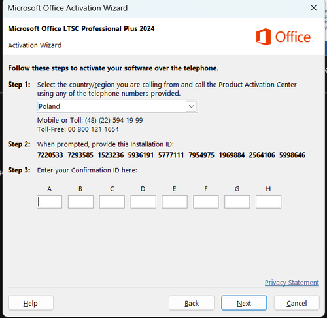Image resolution: width=327 pixels, height=318 pixels.
Task: Cancel the activation wizard
Action: [x=297, y=303]
